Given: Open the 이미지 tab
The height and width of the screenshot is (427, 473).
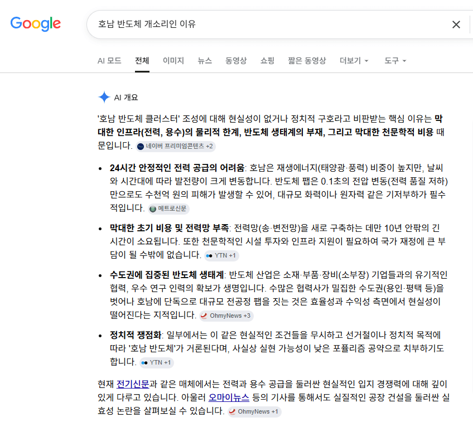Looking at the screenshot, I should point(173,61).
